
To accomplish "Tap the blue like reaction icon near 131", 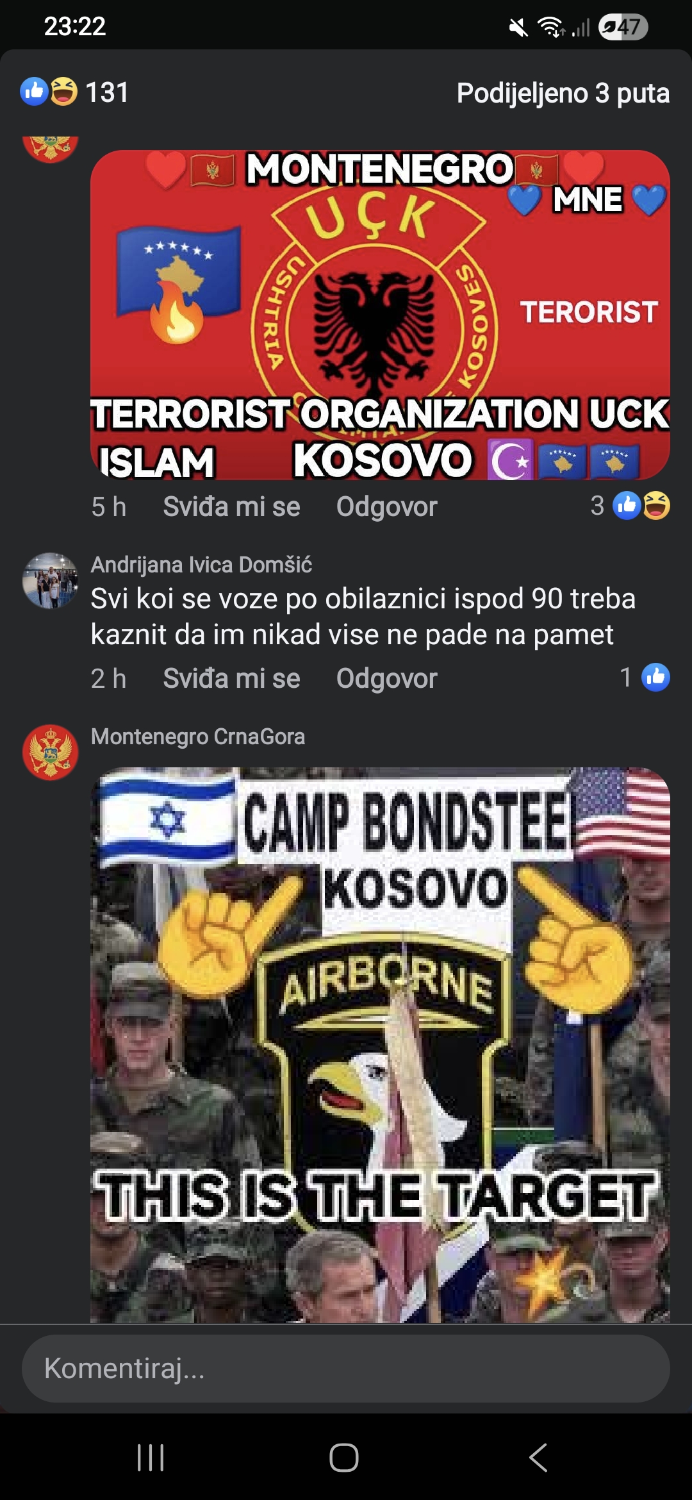I will (34, 91).
